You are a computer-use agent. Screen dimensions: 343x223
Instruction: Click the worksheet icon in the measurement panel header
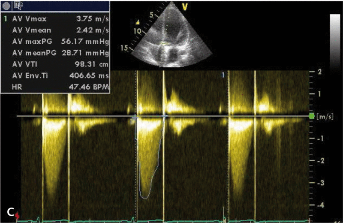coord(18,6)
